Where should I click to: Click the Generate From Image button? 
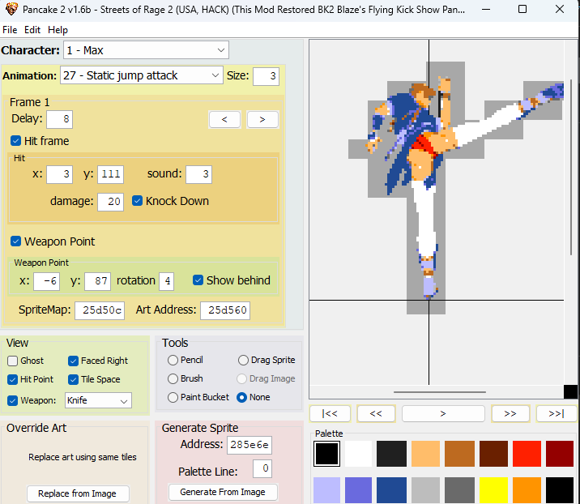coord(223,492)
